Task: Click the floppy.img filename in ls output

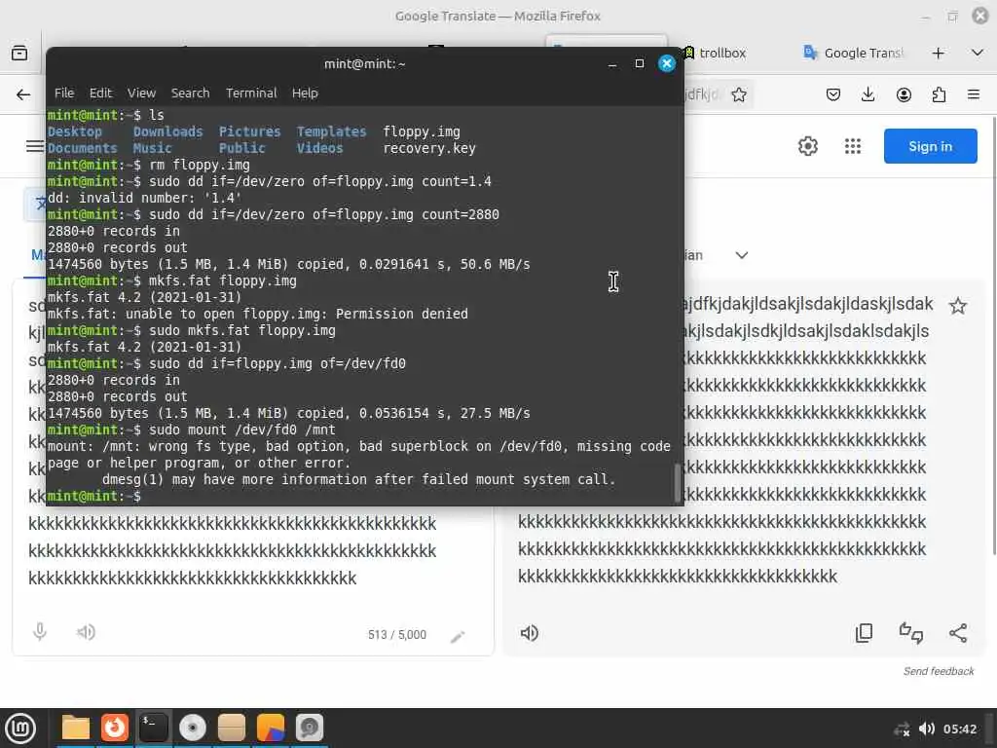Action: pyautogui.click(x=421, y=131)
